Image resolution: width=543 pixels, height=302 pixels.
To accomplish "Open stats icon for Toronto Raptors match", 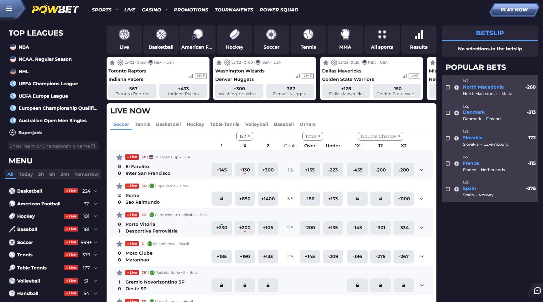I will (191, 76).
